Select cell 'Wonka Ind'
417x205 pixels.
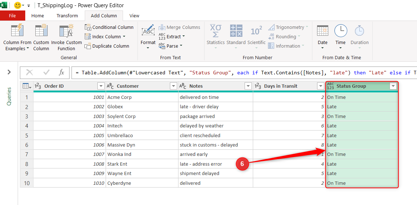tap(142, 154)
